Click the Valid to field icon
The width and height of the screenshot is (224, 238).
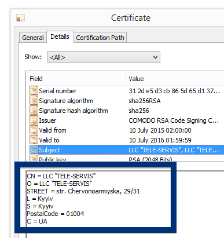(34, 140)
